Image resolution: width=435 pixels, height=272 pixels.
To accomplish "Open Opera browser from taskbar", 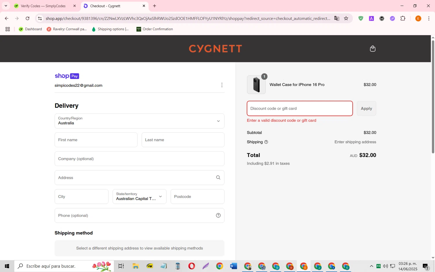I will pos(191,266).
